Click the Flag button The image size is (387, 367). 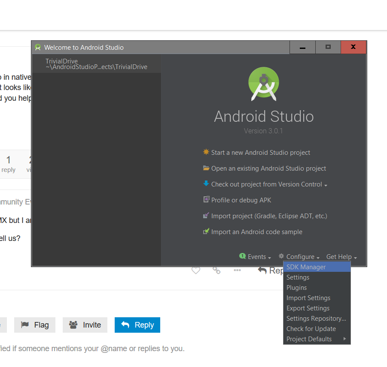tap(35, 325)
